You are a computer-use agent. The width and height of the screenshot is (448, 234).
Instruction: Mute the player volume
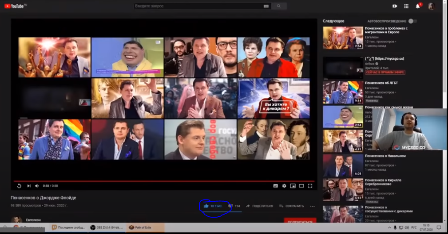pyautogui.click(x=37, y=186)
